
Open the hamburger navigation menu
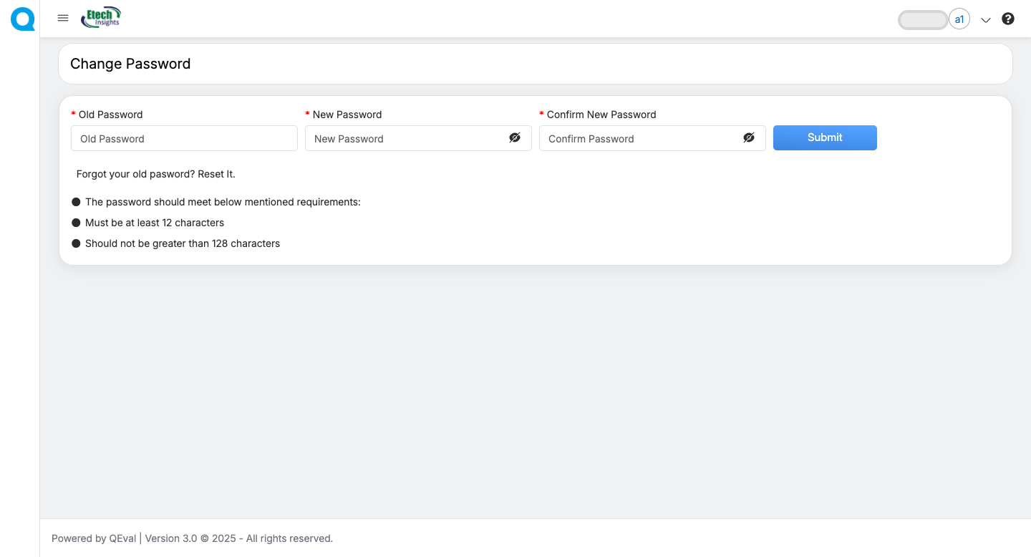click(63, 19)
